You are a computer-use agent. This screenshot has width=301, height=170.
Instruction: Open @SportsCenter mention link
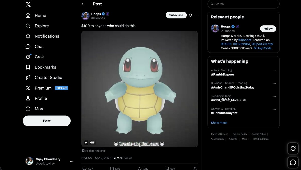click(263, 44)
